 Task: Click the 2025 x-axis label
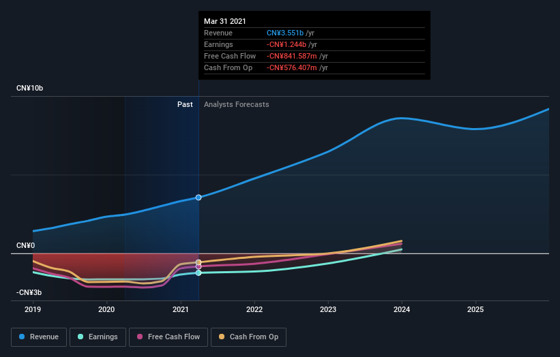click(x=475, y=309)
